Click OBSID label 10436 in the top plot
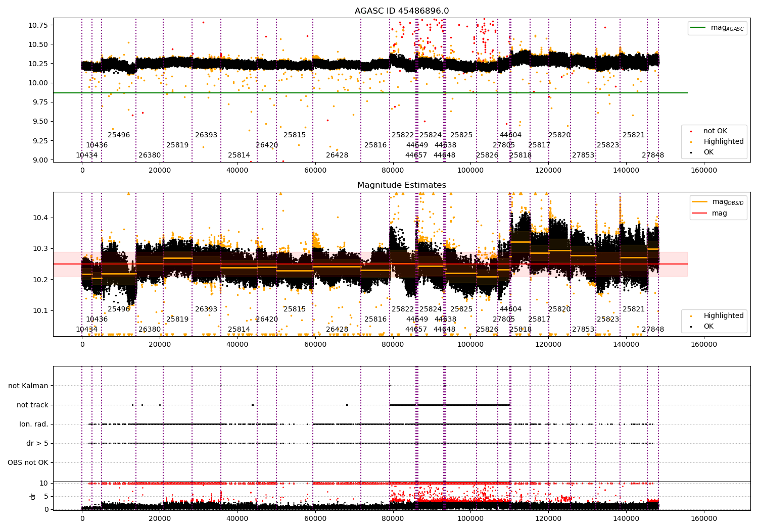 pyautogui.click(x=97, y=145)
